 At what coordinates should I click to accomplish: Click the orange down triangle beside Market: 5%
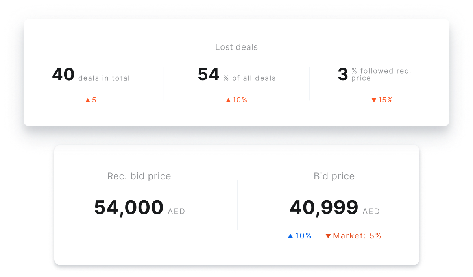(328, 236)
